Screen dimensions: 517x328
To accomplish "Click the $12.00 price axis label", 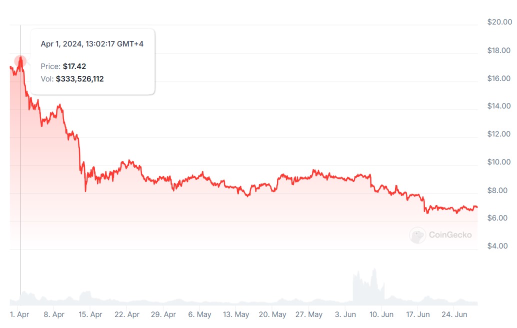I will (499, 134).
